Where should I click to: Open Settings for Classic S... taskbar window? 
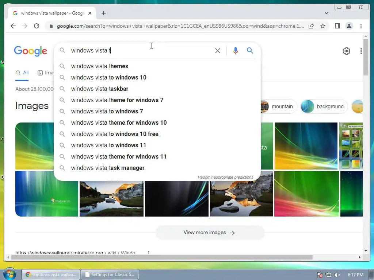click(110, 275)
